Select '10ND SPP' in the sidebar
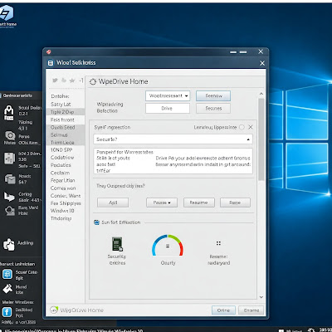Screen dimensions: 332x332 tap(61, 149)
